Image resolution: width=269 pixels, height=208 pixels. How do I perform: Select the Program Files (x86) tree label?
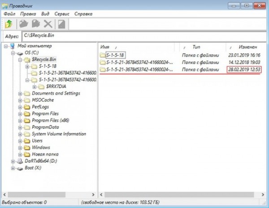click(x=50, y=120)
